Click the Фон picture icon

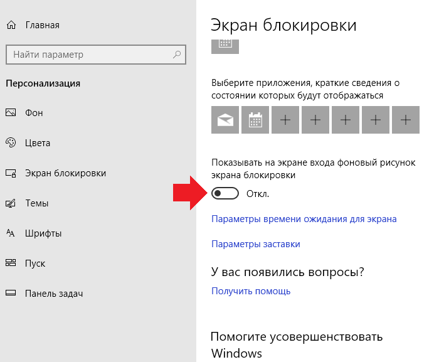pyautogui.click(x=11, y=113)
